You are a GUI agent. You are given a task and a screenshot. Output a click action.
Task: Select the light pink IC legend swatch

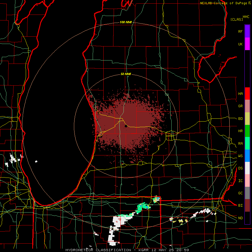pos(247,181)
